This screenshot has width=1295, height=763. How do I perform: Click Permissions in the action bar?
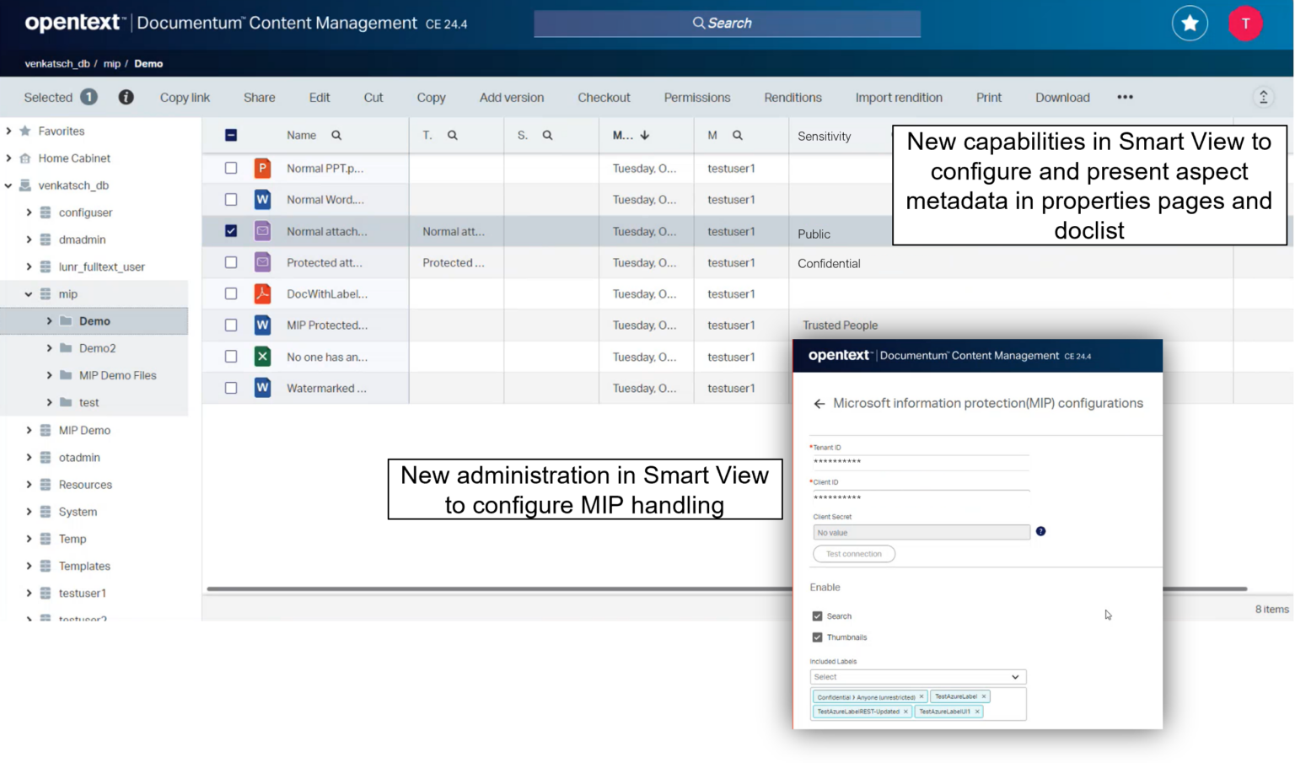[x=696, y=97]
